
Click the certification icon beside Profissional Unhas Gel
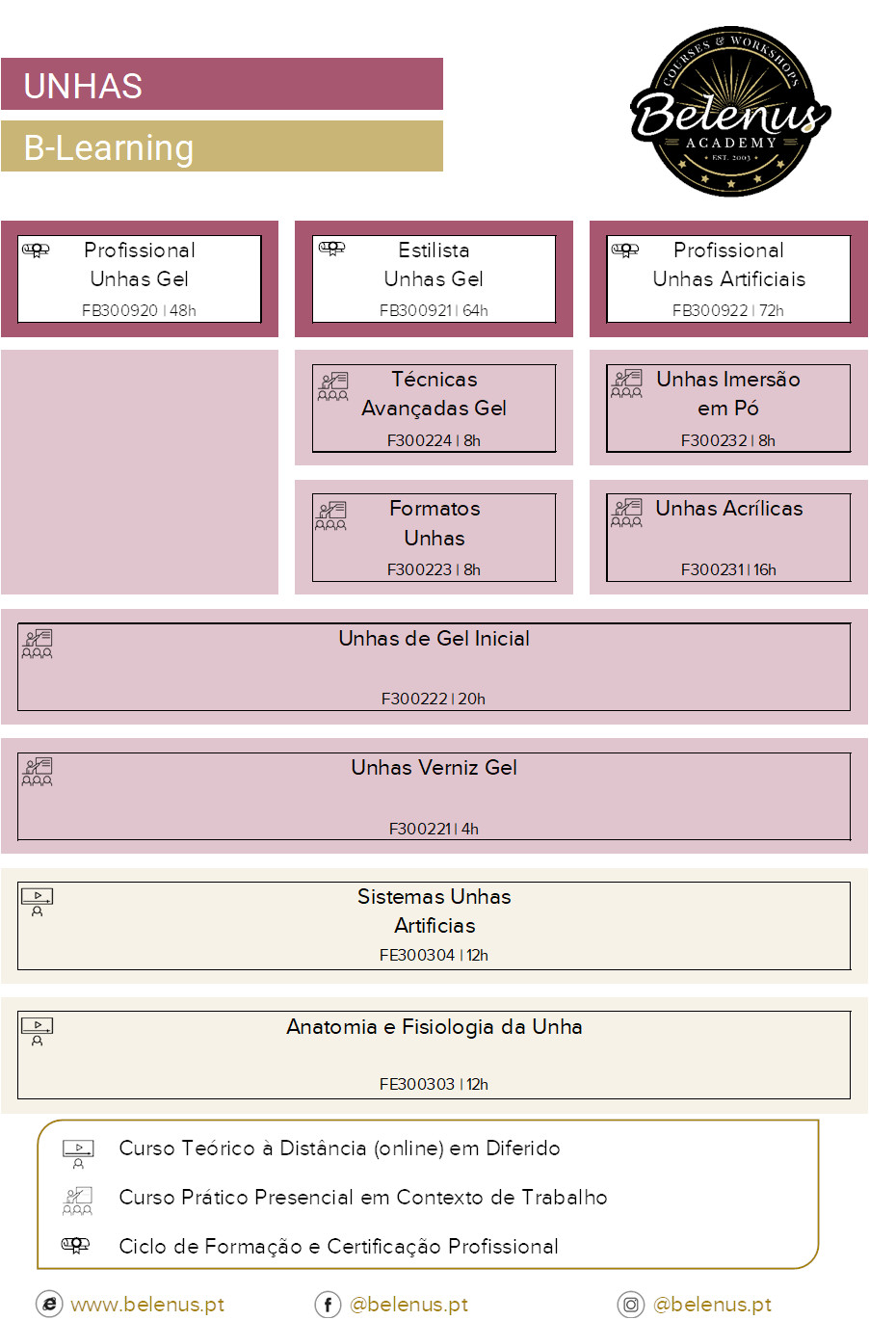[36, 251]
